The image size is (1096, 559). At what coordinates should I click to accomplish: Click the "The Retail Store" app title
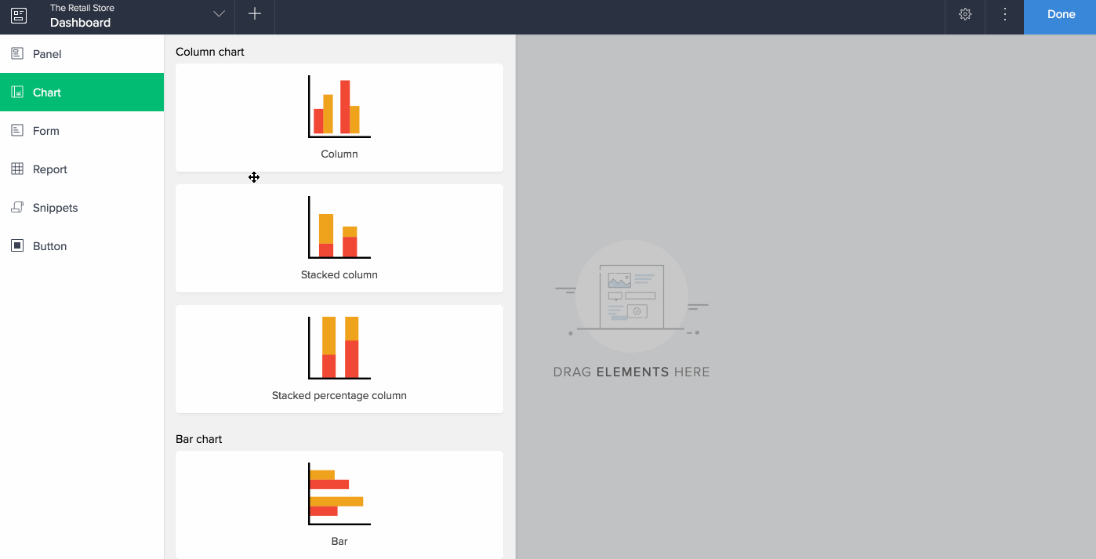pyautogui.click(x=82, y=8)
